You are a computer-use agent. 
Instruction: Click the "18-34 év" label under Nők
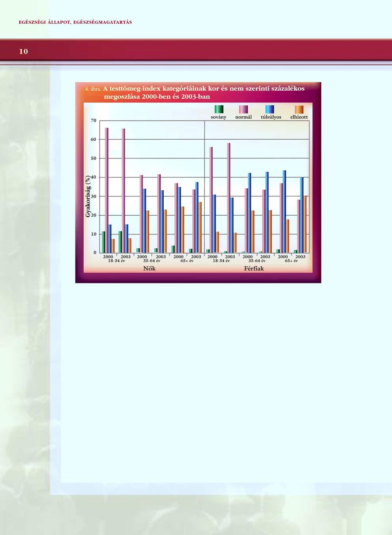pos(116,261)
